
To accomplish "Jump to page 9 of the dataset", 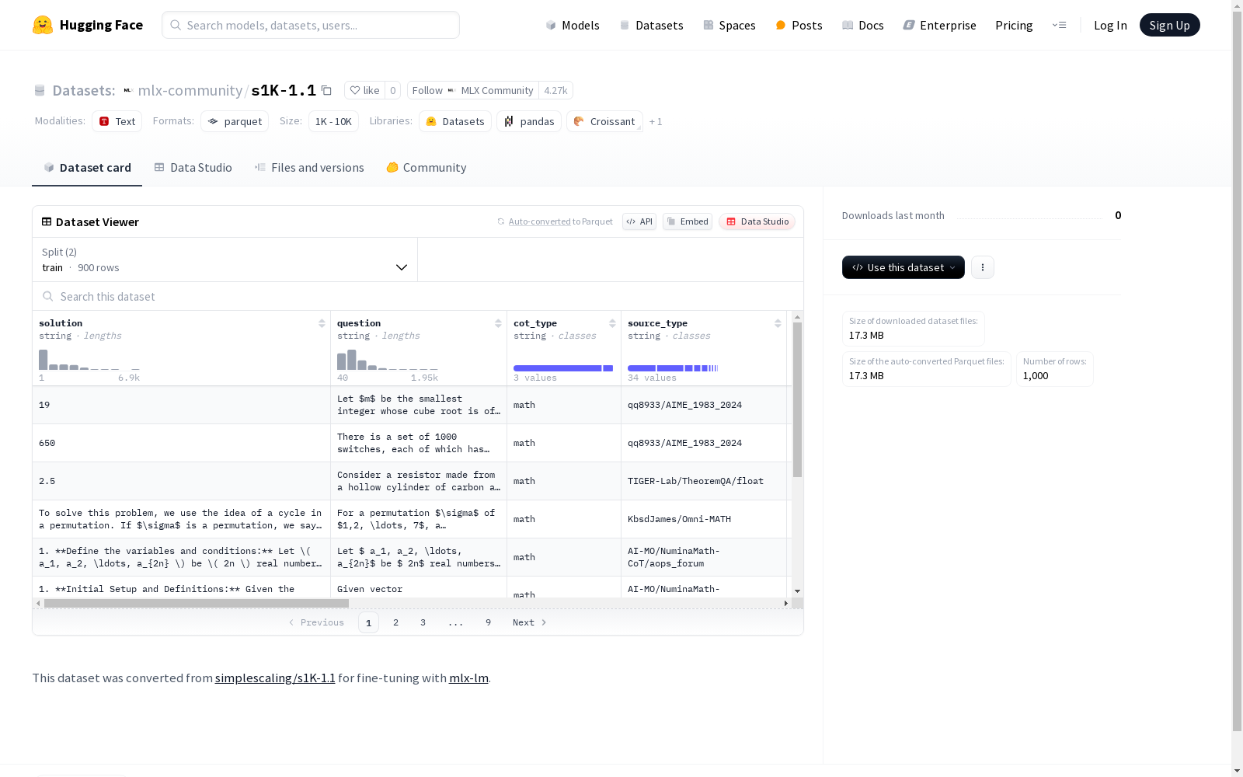I will (x=488, y=622).
